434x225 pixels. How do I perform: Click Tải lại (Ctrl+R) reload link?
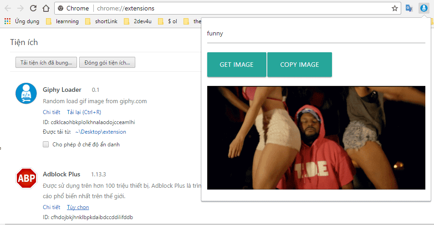[84, 112]
